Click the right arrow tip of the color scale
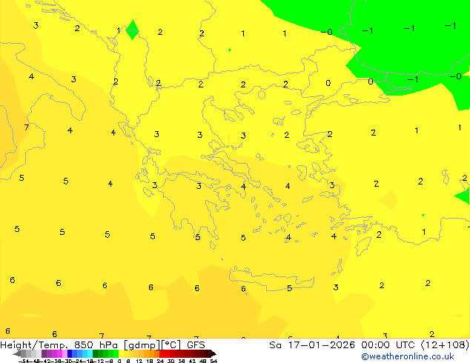470x363 pixels. click(215, 354)
